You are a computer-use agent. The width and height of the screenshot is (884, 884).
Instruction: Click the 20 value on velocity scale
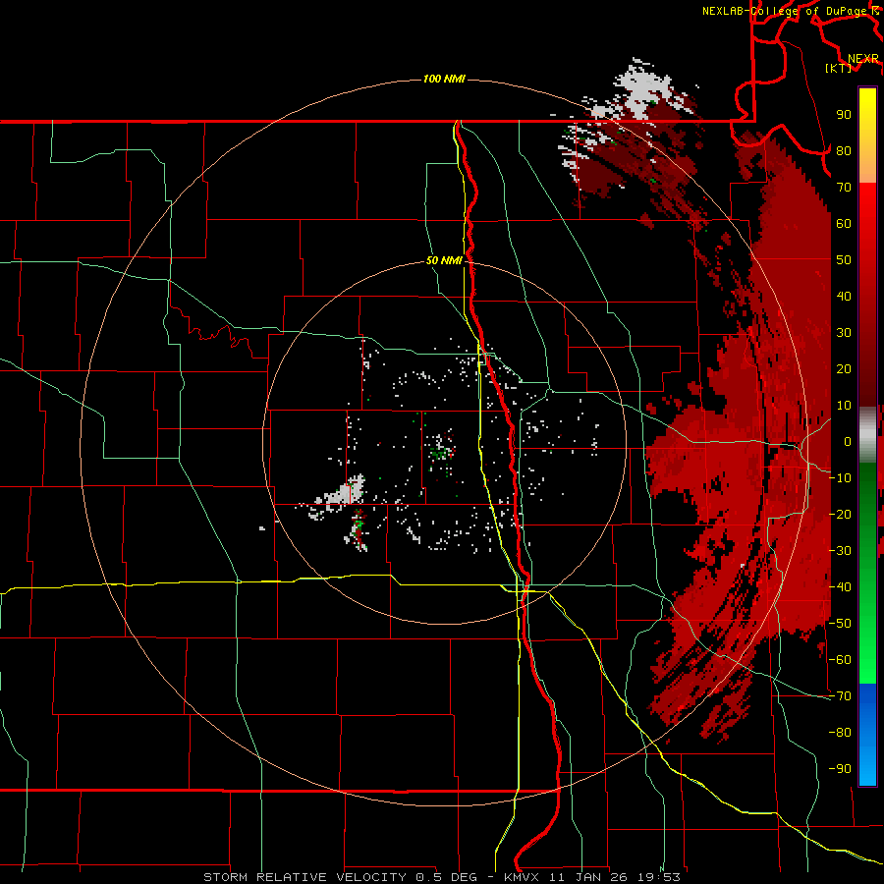844,369
